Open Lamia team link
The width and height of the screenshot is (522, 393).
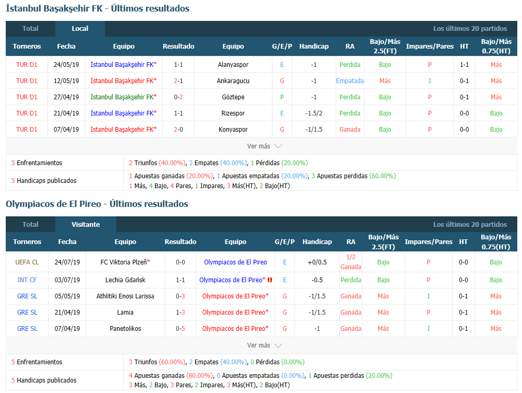pyautogui.click(x=125, y=313)
